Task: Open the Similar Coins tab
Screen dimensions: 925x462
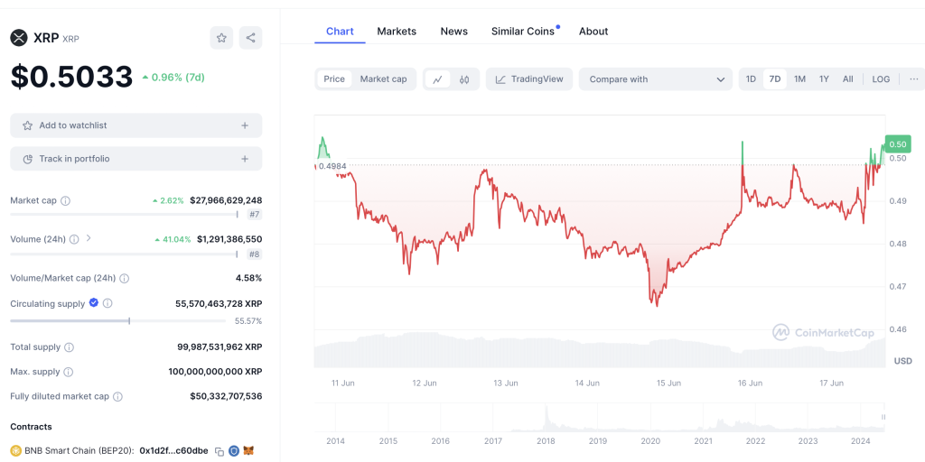Action: tap(523, 32)
